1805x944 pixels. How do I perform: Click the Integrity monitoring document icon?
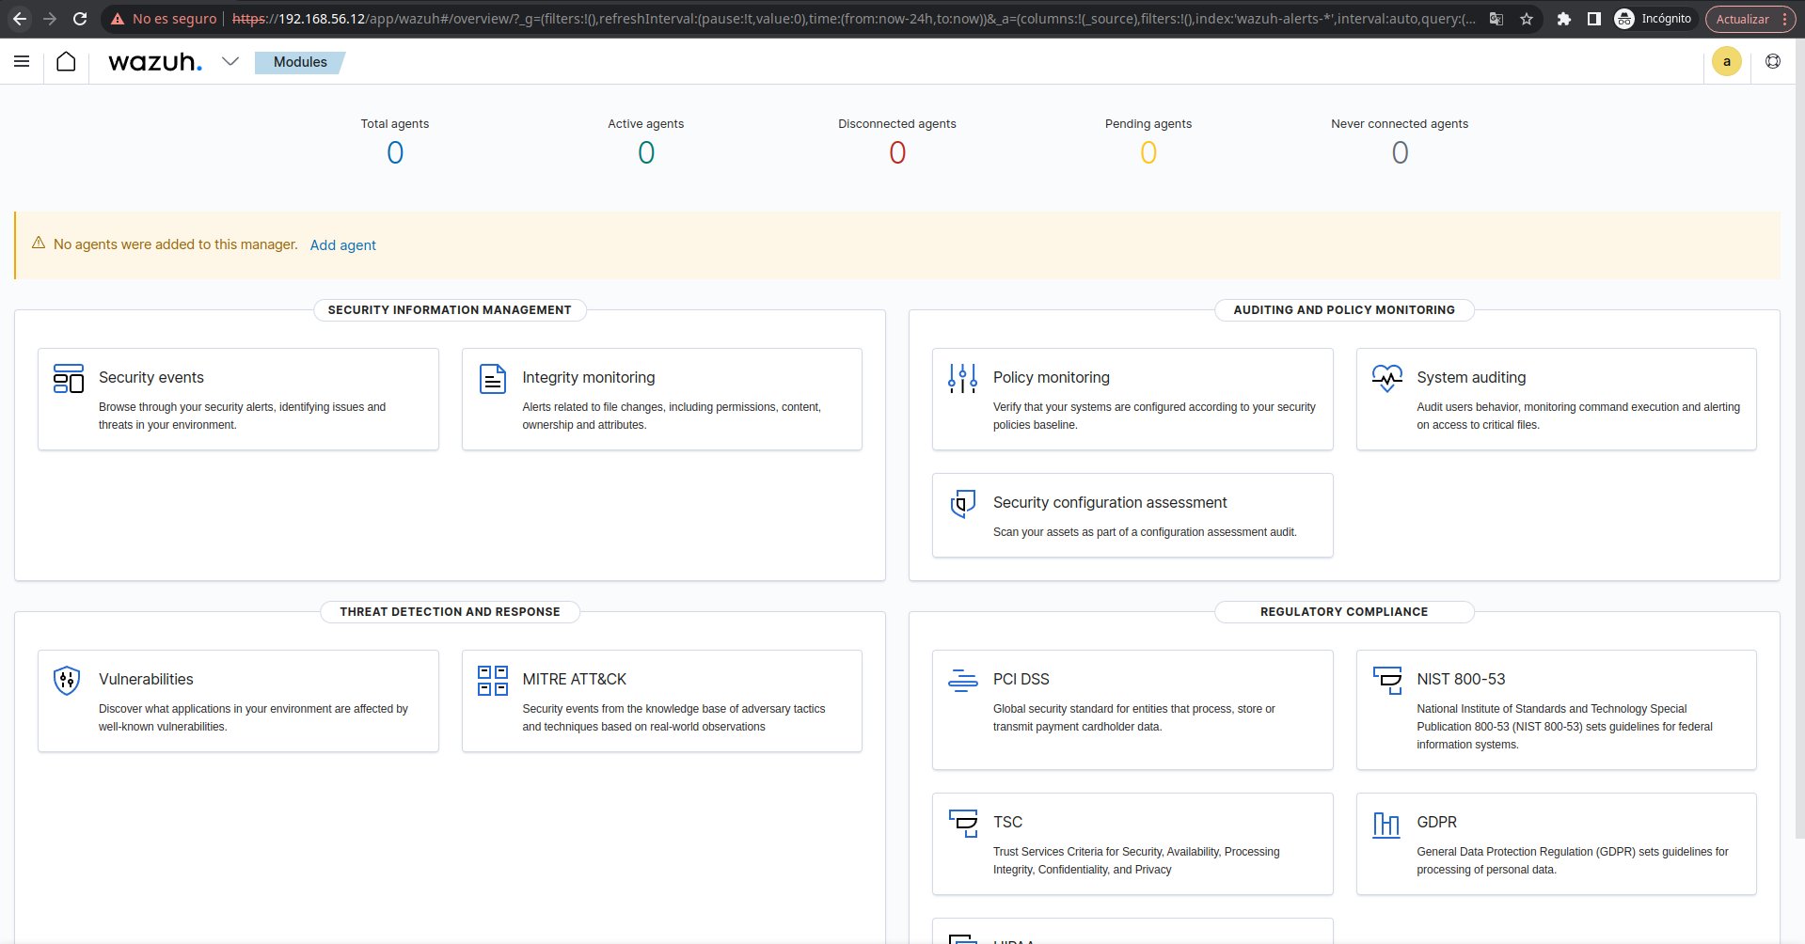[x=493, y=378]
